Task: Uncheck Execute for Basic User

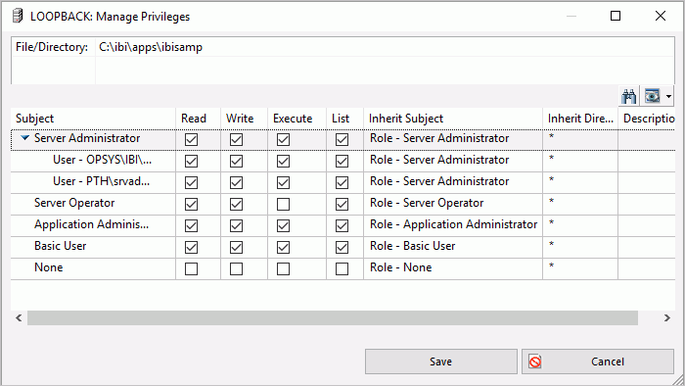Action: coord(283,247)
